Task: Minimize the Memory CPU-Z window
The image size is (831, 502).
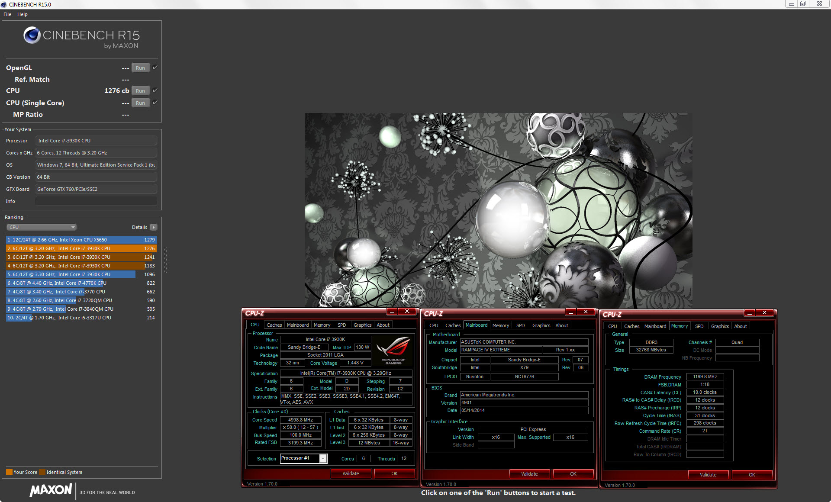Action: pyautogui.click(x=750, y=313)
